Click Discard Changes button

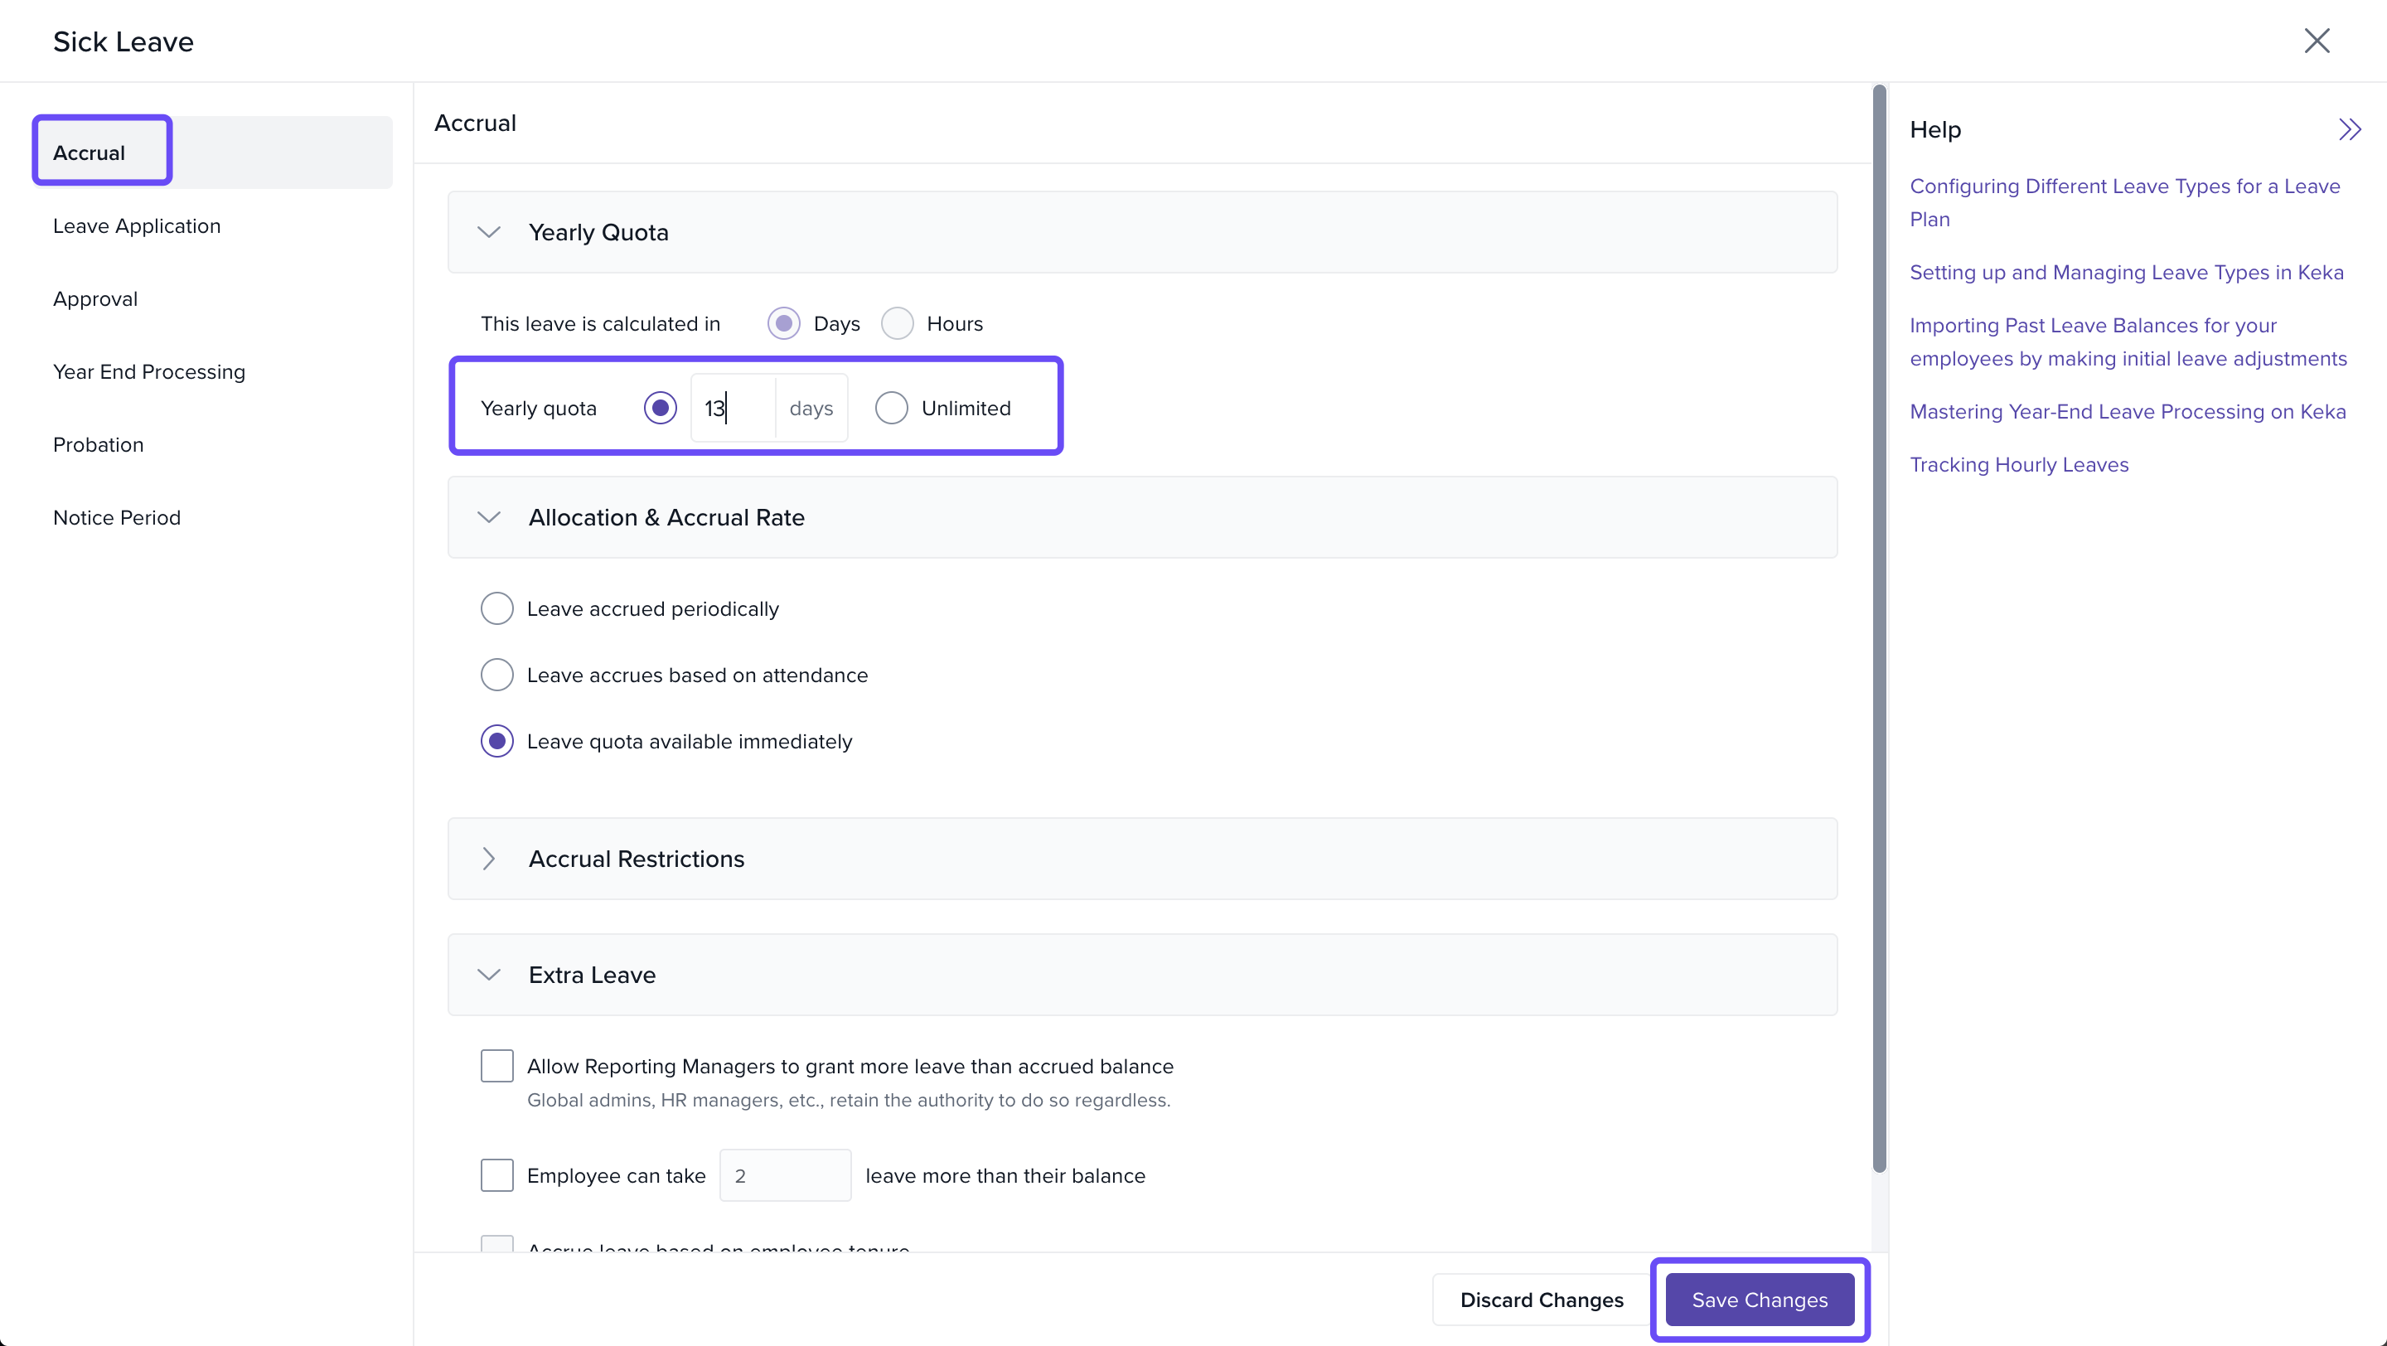click(x=1541, y=1300)
